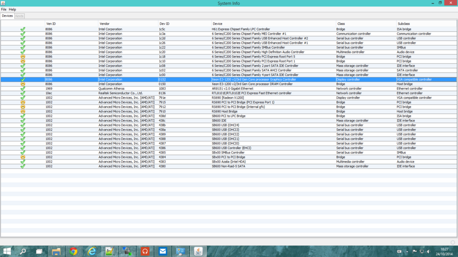This screenshot has width=458, height=257.
Task: Click green checkmark for H61 LPC Controller row
Action: coord(23,29)
